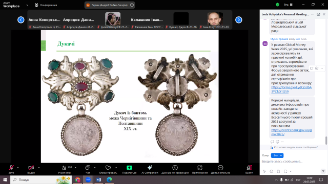Open hover more-options on certificate message
The width and height of the screenshot is (328, 184).
point(322,68)
